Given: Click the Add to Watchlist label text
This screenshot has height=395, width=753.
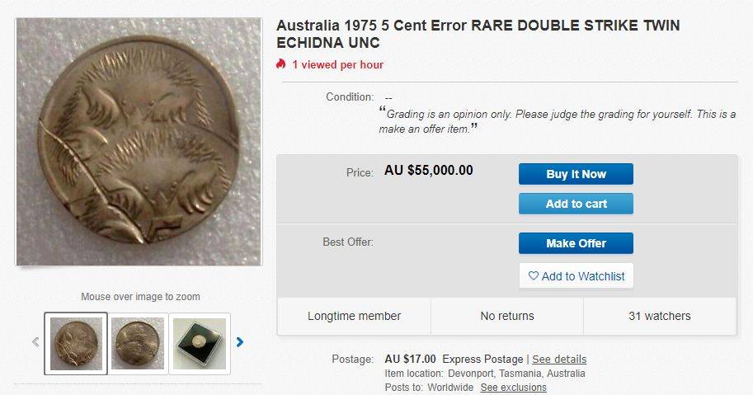Looking at the screenshot, I should (x=583, y=276).
